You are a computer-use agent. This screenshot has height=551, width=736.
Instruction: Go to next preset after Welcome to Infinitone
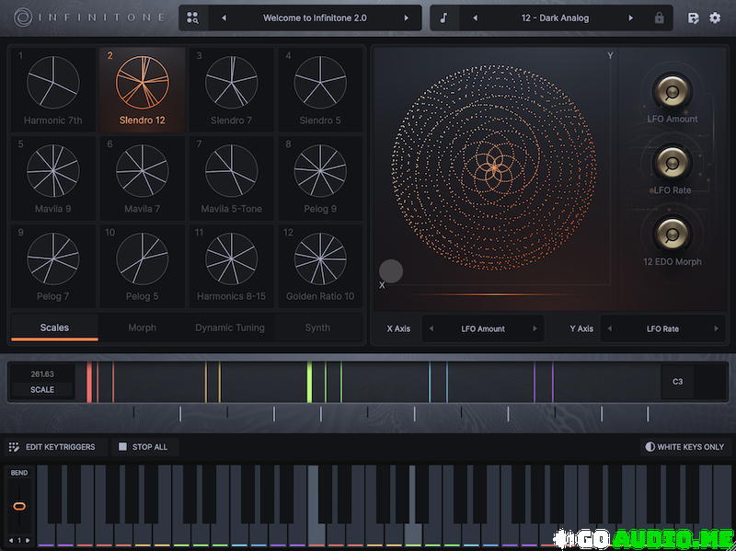tap(407, 17)
